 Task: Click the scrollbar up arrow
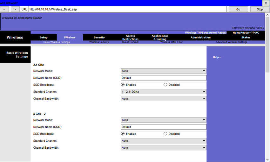click(x=267, y=15)
